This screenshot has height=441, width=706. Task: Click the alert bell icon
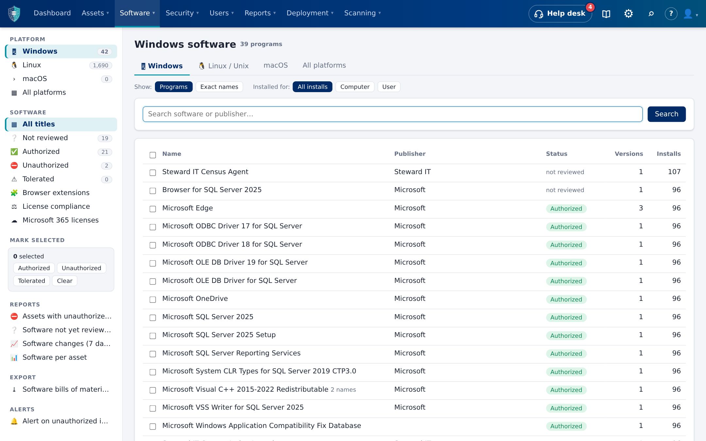[14, 421]
